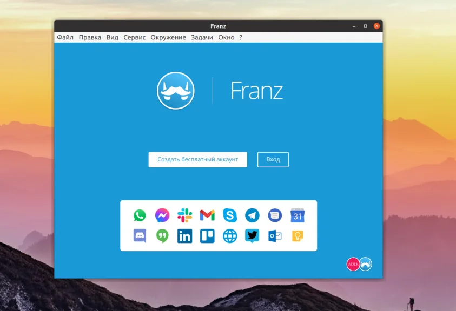
Task: Open the Окружение menu
Action: (168, 37)
